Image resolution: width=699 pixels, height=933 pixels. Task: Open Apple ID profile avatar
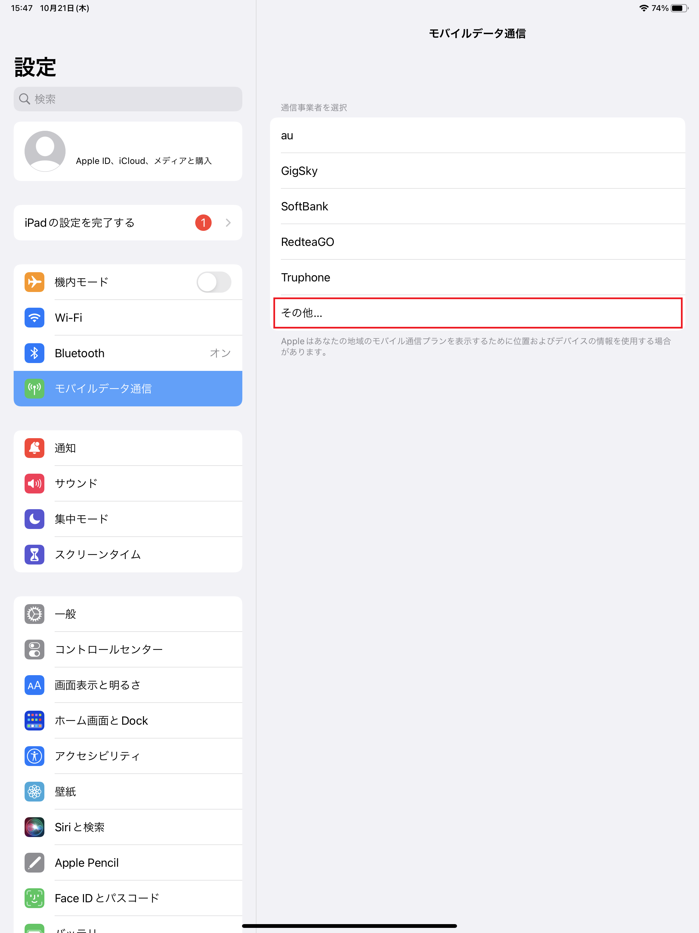click(45, 151)
